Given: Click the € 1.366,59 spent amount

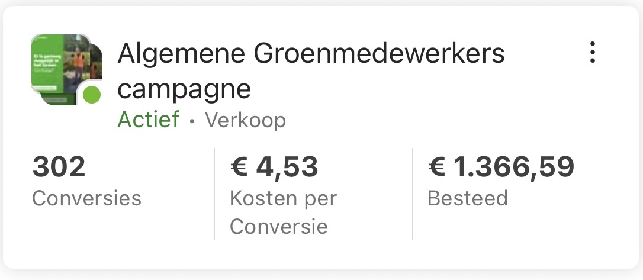Looking at the screenshot, I should pyautogui.click(x=501, y=167).
